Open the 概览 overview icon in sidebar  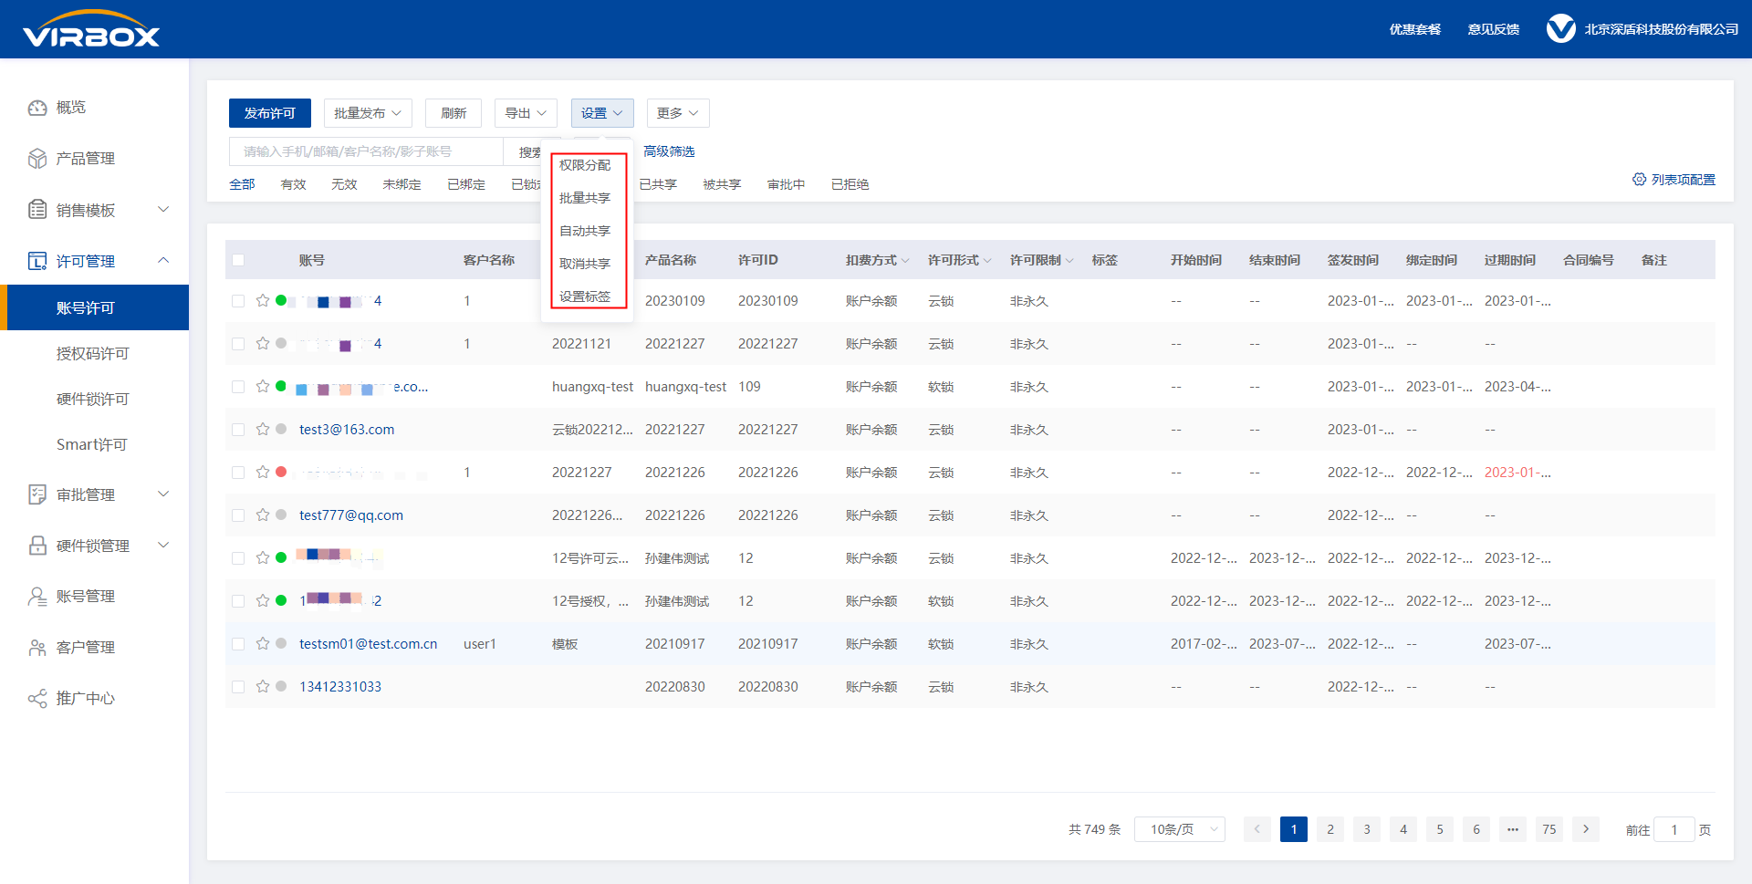(x=37, y=108)
